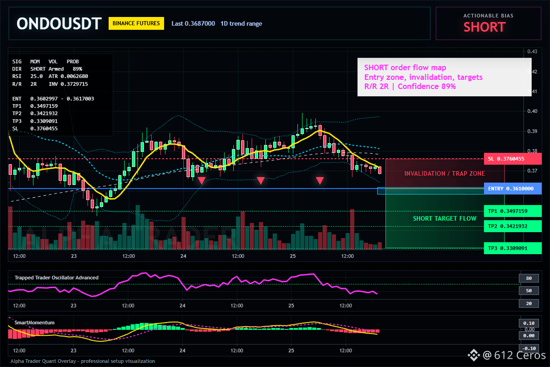Click the 0.40 price axis label
The image size is (550, 367).
pyautogui.click(x=532, y=111)
